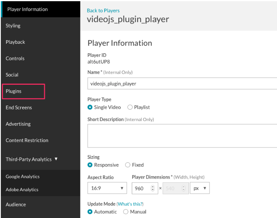This screenshot has width=277, height=218.
Task: Open the Aspect Ratio 16:9 dropdown
Action: 107,188
